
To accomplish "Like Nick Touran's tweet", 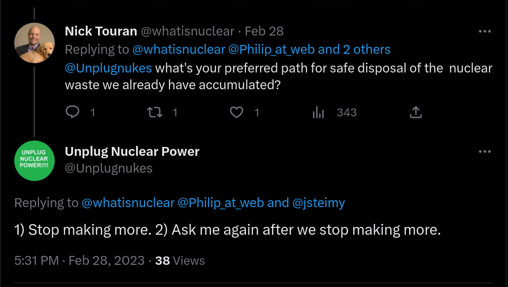I will click(x=237, y=112).
